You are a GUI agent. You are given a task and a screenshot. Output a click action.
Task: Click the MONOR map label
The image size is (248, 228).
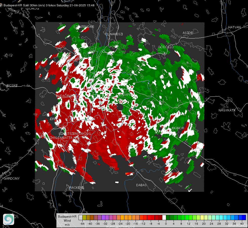(x=178, y=128)
